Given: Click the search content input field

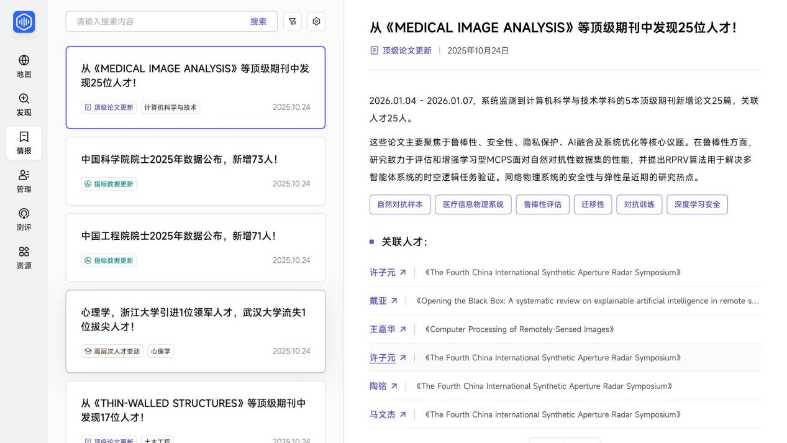Looking at the screenshot, I should [x=155, y=21].
